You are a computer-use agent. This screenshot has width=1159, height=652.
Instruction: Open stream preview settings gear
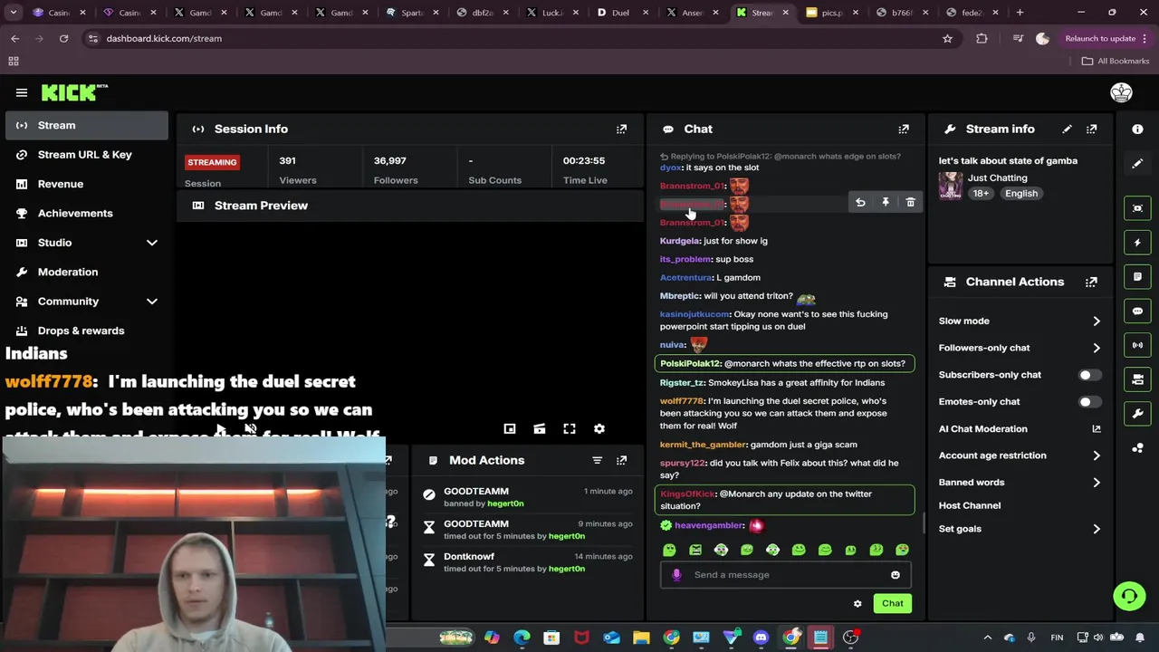tap(599, 428)
